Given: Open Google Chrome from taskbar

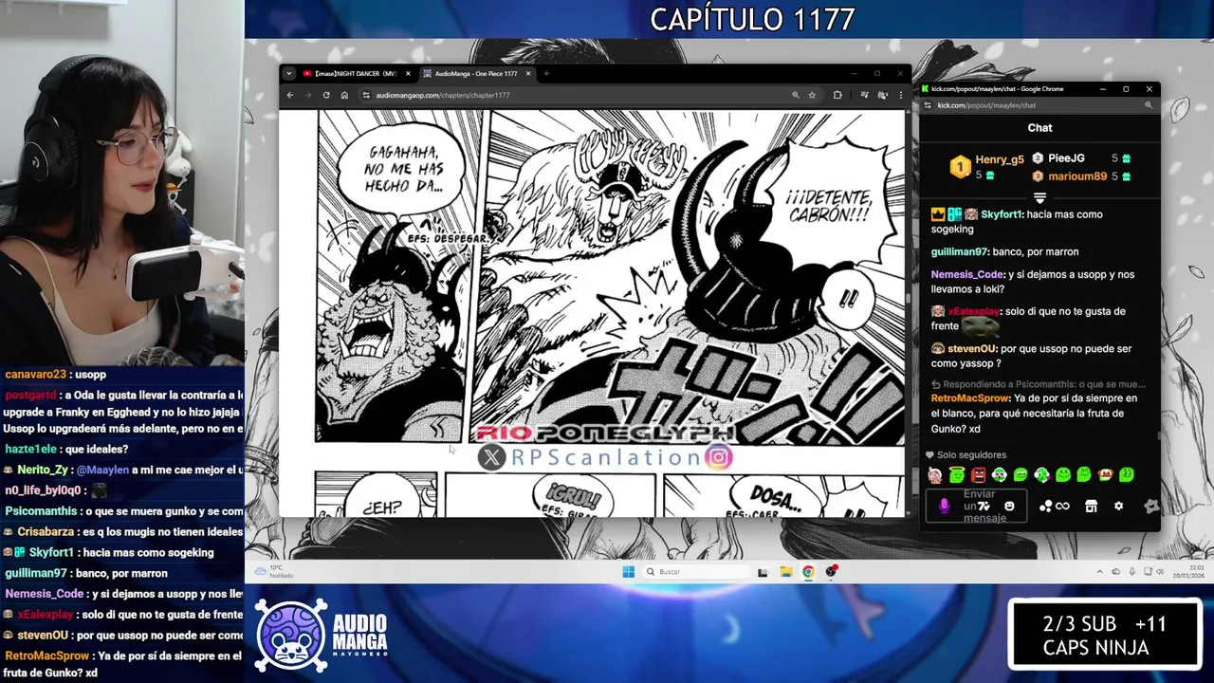Looking at the screenshot, I should pos(808,571).
